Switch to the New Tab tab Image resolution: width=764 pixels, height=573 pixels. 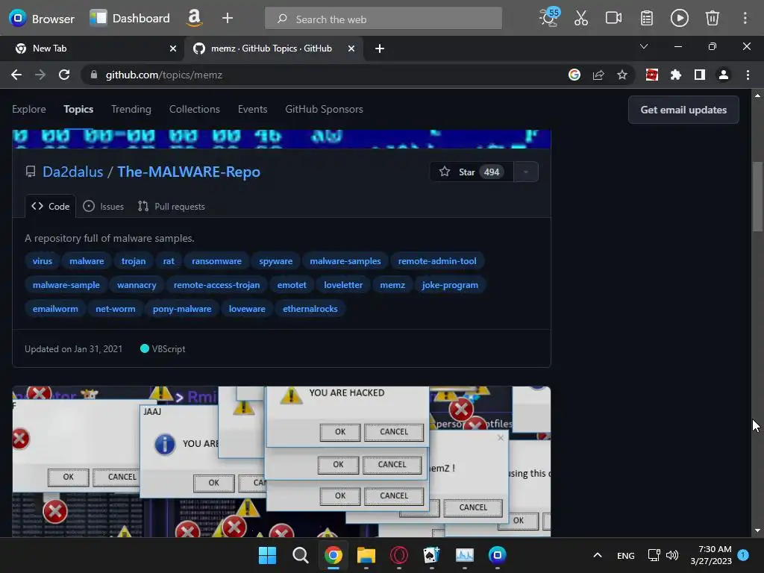[92, 48]
